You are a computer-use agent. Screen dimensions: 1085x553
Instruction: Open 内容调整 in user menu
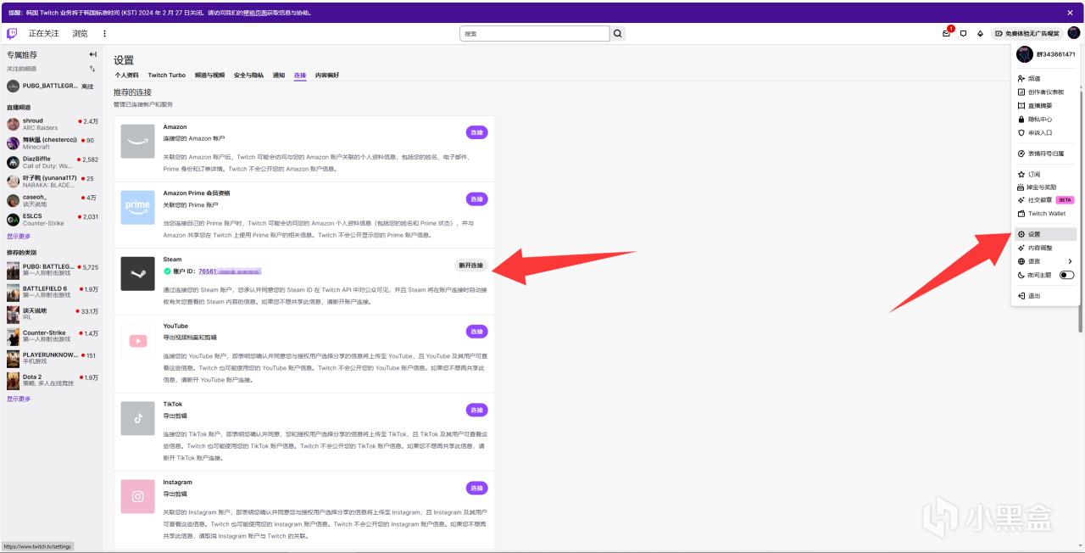coord(1046,248)
